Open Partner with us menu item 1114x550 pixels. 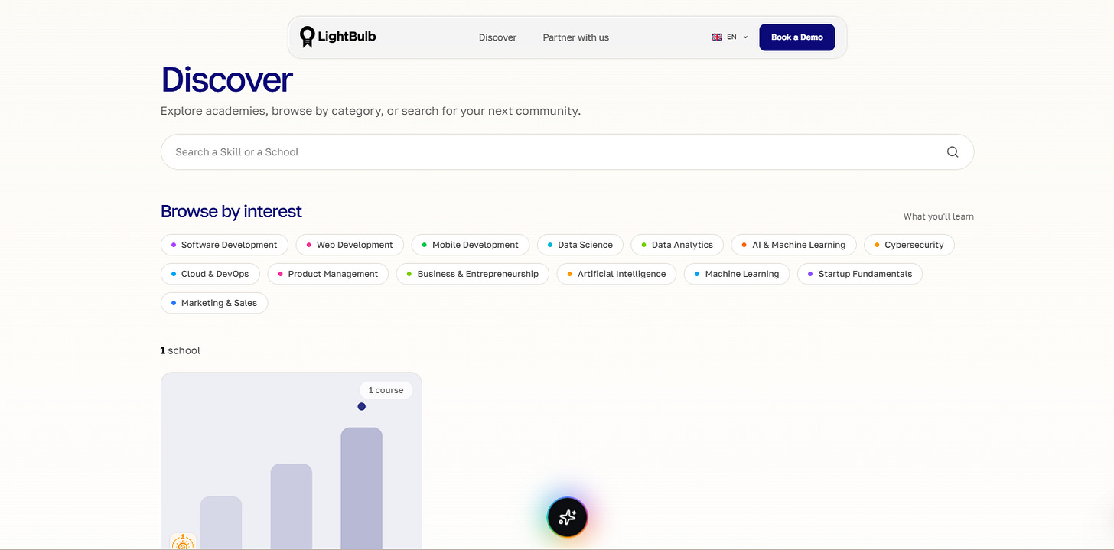click(576, 37)
